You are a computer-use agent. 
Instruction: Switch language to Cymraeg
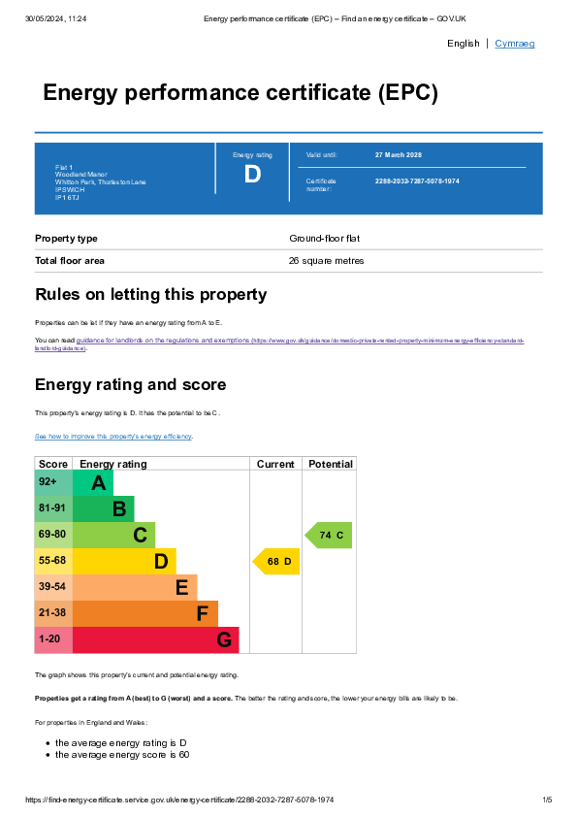point(515,44)
